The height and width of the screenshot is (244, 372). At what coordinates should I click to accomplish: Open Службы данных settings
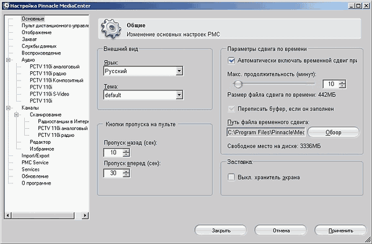39,46
